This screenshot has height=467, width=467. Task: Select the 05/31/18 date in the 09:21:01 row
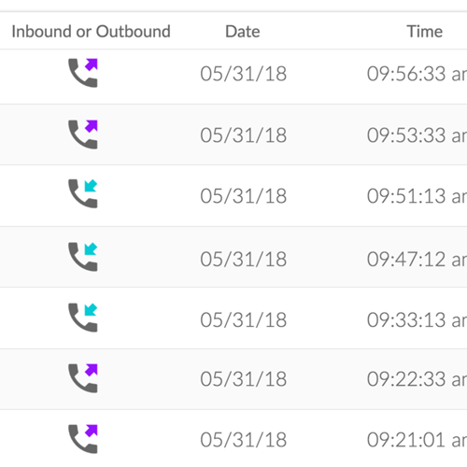tap(244, 440)
